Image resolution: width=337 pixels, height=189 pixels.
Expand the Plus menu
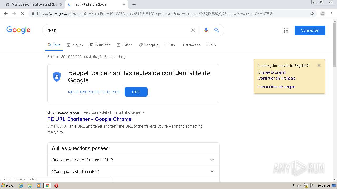pos(170,45)
